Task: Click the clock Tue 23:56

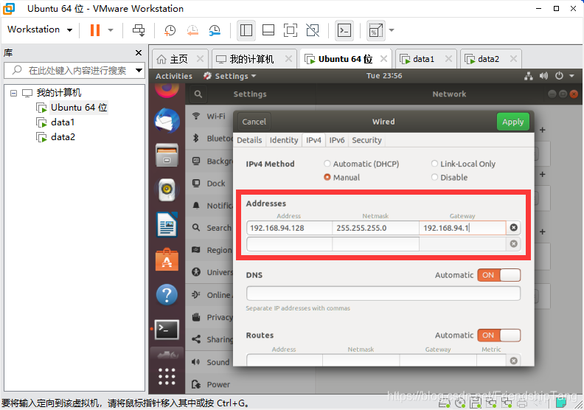Action: click(384, 76)
